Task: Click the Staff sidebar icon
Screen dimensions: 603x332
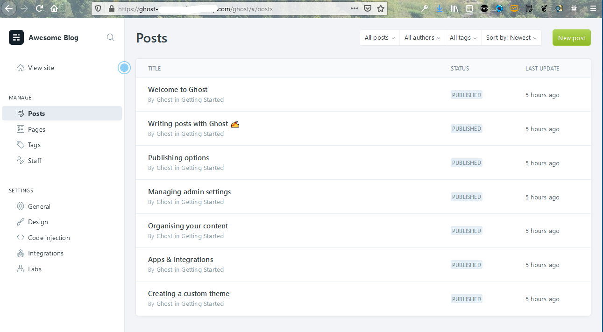Action: coord(21,161)
